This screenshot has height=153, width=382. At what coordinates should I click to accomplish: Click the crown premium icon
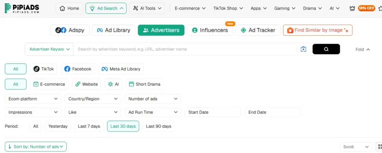point(352,8)
